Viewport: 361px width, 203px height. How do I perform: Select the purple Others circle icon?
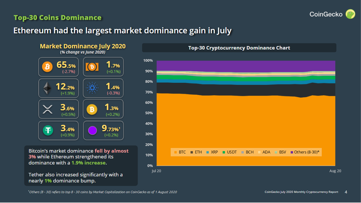[x=92, y=130]
